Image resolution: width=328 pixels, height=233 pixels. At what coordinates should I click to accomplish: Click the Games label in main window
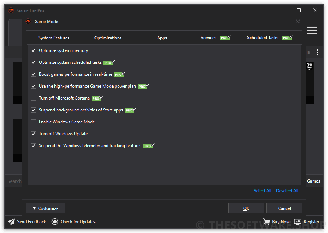point(314,181)
